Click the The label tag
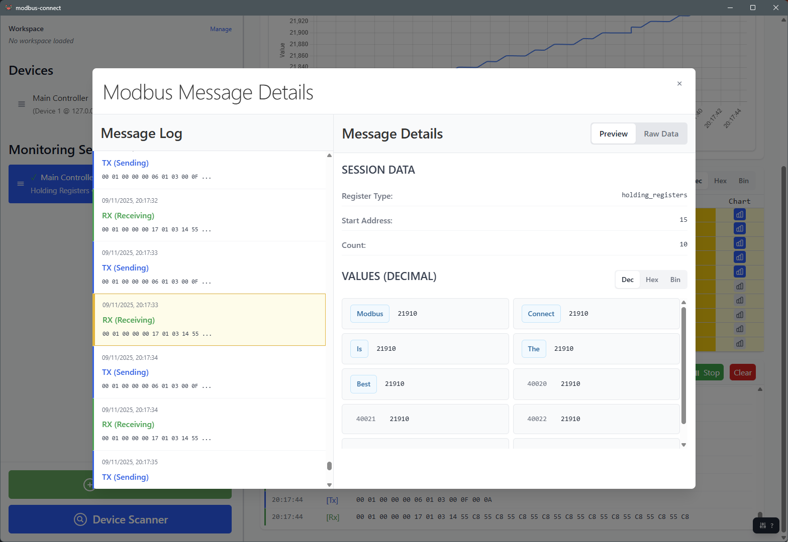The image size is (788, 542). 534,349
